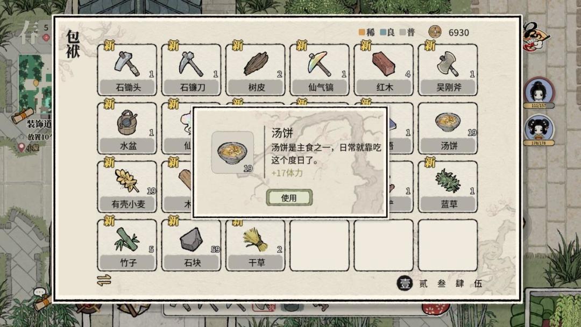Image resolution: width=581 pixels, height=327 pixels.
Task: Click the 树皮 tree bark item
Action: (256, 69)
